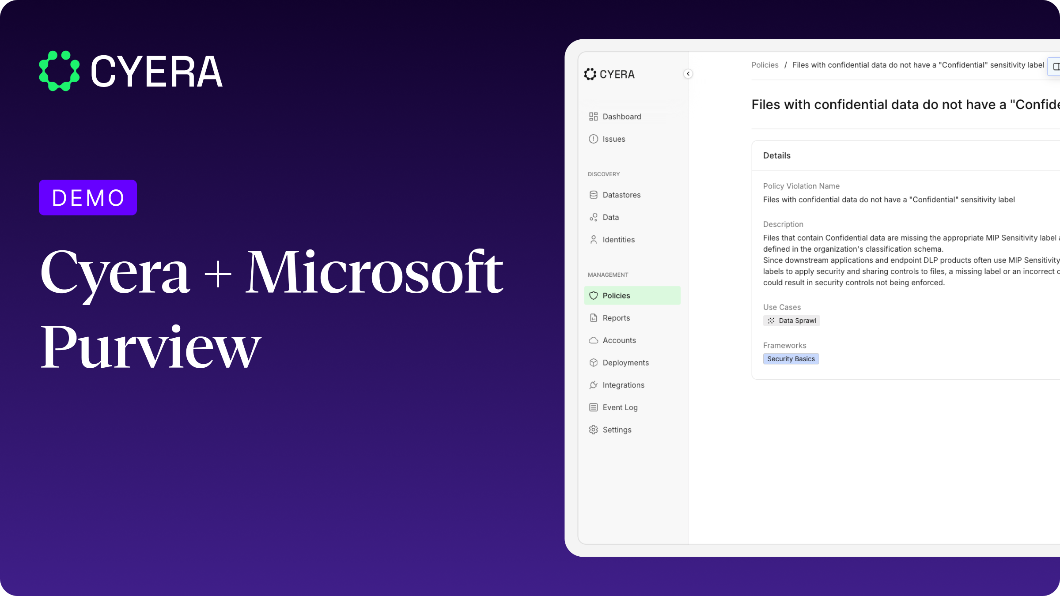Open the Event Log
Screen dimensions: 1060x596
632,407
